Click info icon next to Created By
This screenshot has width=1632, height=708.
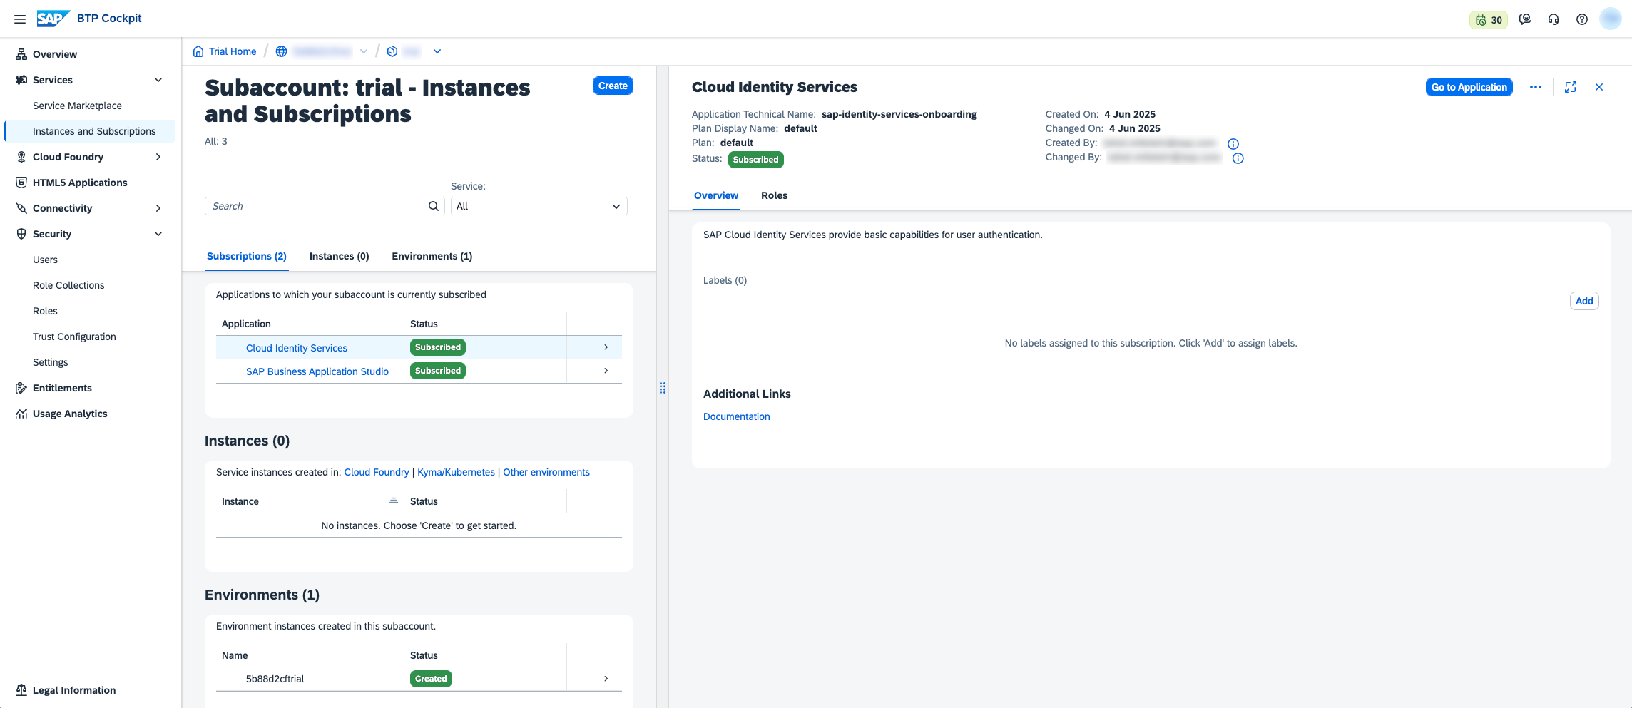(1233, 144)
